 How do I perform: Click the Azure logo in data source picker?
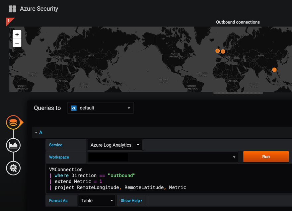pyautogui.click(x=74, y=108)
